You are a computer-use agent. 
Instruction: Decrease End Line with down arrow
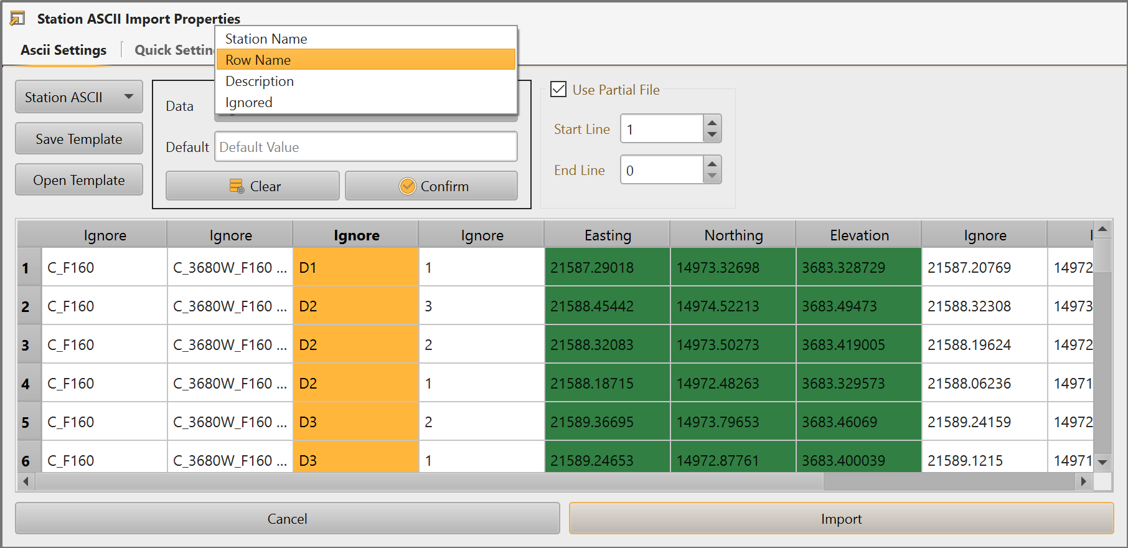[x=712, y=177]
